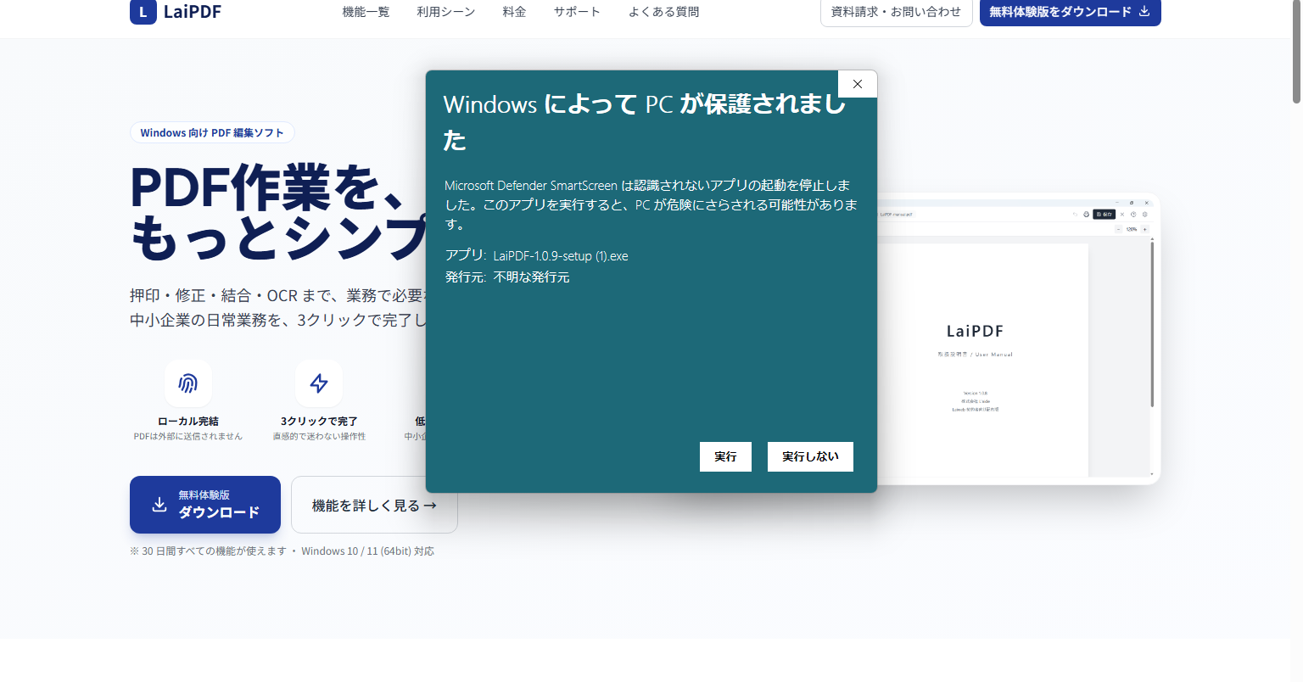This screenshot has height=682, width=1303.
Task: Choose 実行しない in the SmartScreen dialog
Action: pos(810,456)
